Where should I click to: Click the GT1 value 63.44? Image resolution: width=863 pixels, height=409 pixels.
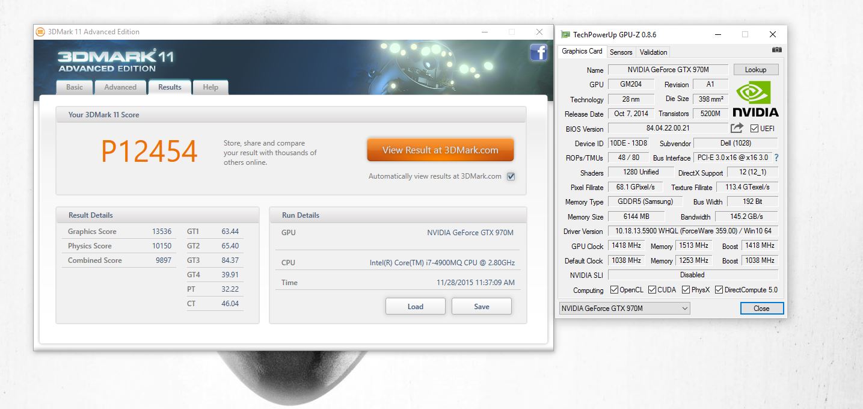pos(230,232)
